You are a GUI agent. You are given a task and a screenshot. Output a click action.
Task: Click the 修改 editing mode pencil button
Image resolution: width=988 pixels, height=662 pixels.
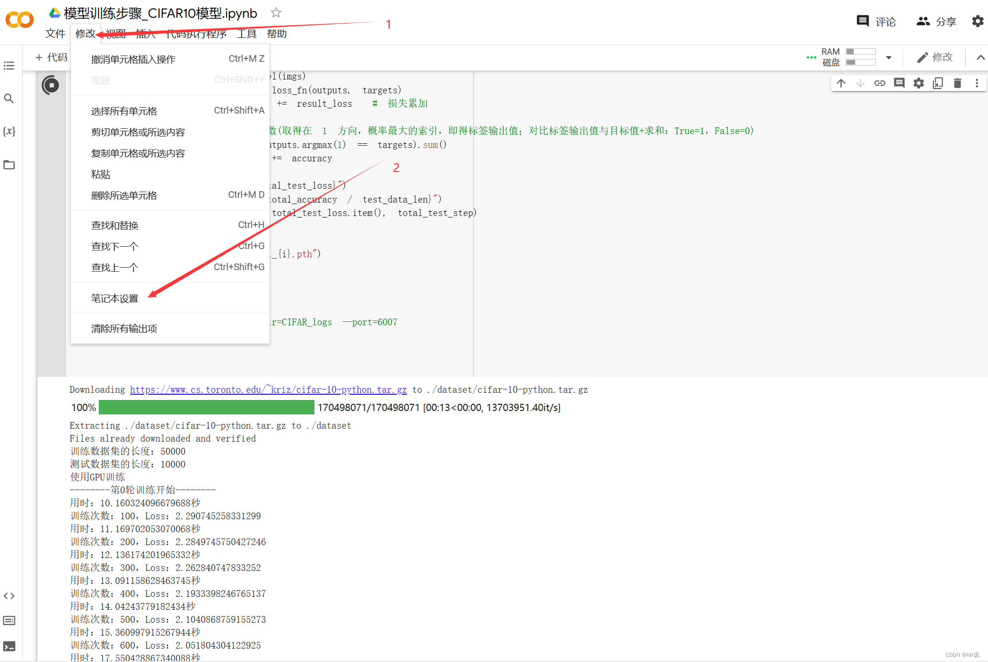935,57
